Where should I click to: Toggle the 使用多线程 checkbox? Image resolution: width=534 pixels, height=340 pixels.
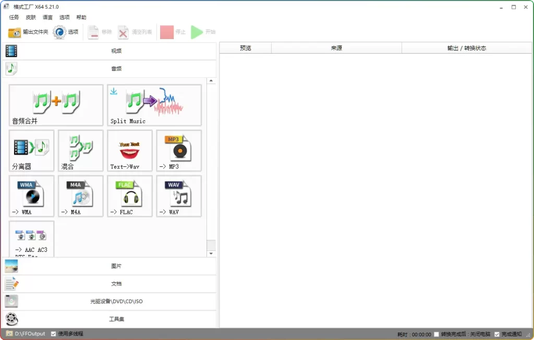pyautogui.click(x=54, y=334)
